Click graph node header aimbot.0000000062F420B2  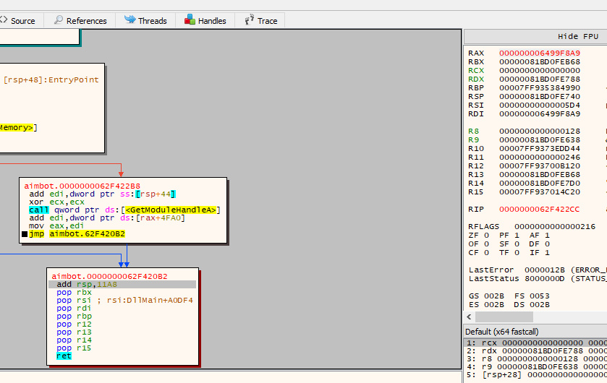109,276
